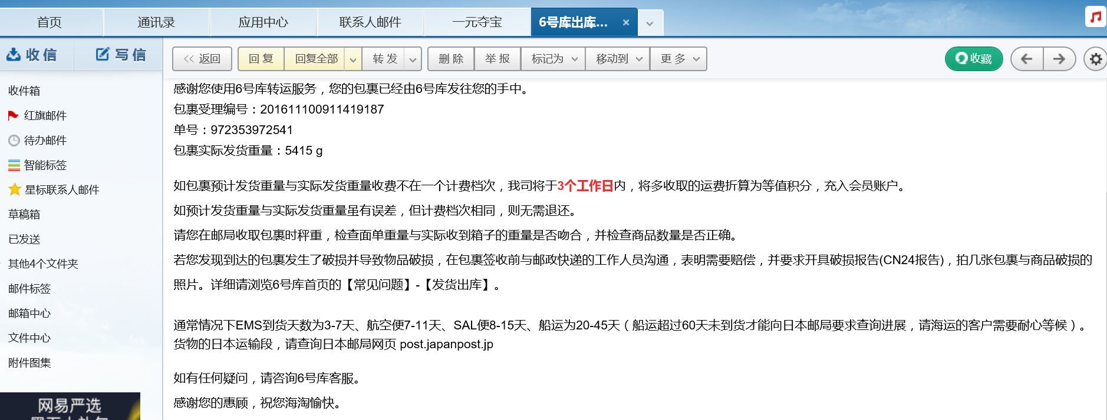This screenshot has height=420, width=1107.
Task: Click the green 收藏 button
Action: [974, 59]
